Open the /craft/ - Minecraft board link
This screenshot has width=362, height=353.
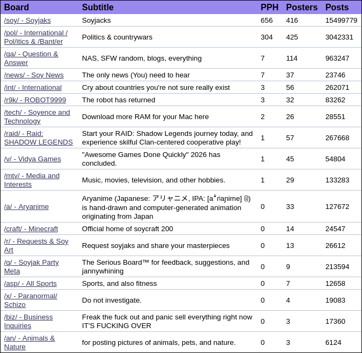pos(31,229)
